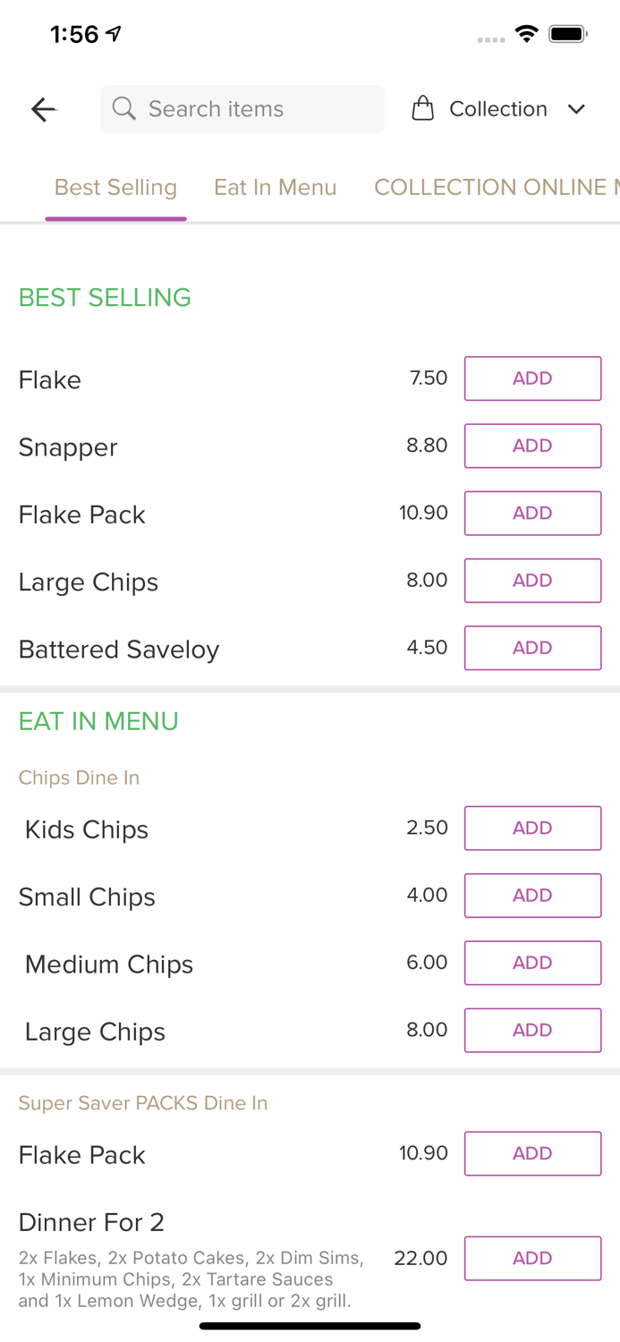Switch to the Best Selling tab
The height and width of the screenshot is (1342, 620).
click(115, 187)
